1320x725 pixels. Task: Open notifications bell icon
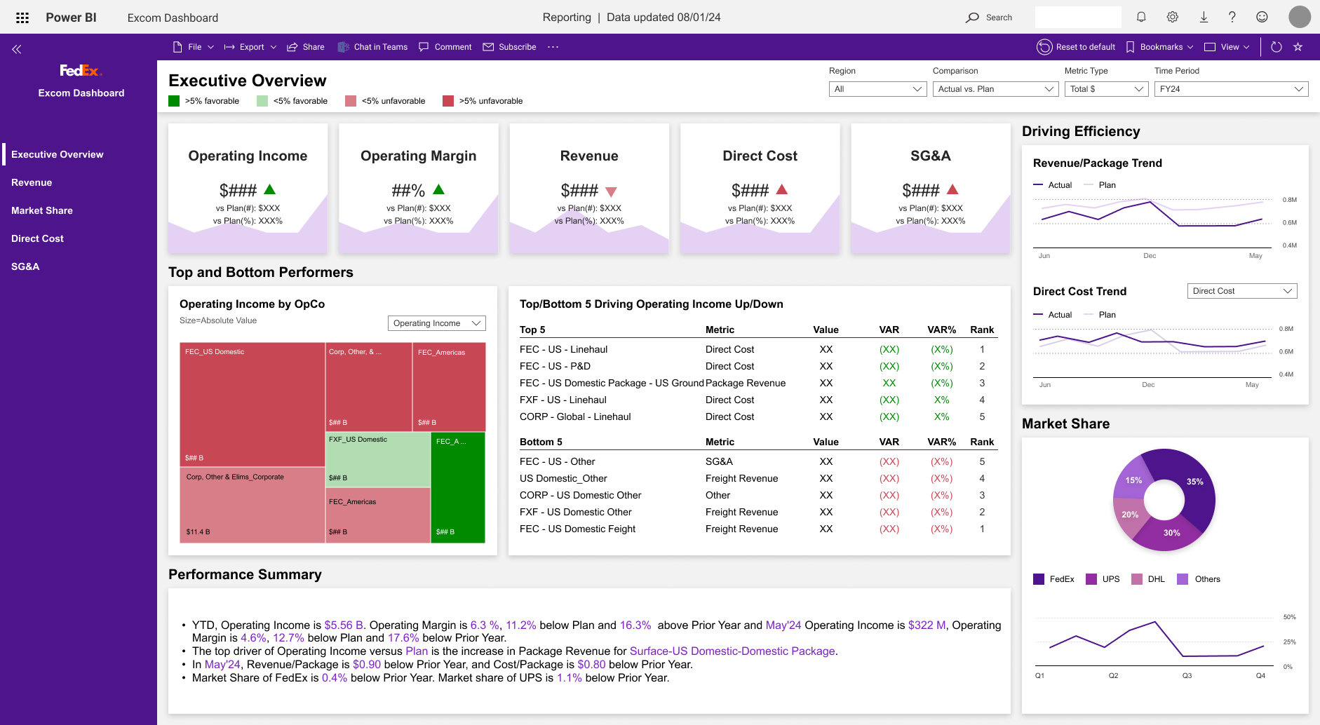1141,18
